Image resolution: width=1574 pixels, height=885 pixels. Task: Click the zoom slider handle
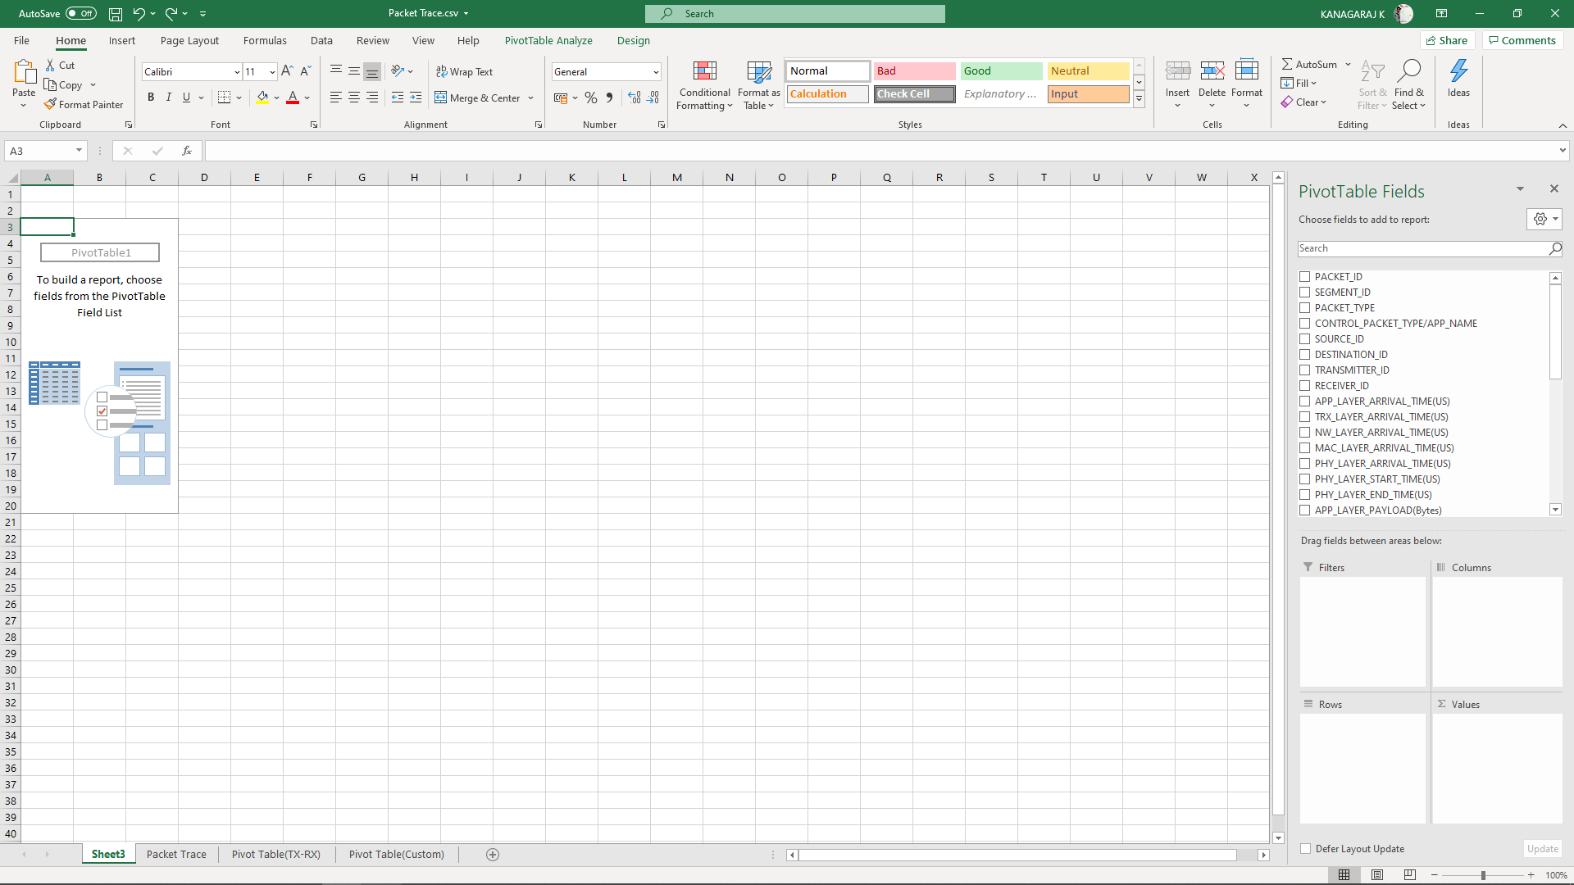point(1483,875)
